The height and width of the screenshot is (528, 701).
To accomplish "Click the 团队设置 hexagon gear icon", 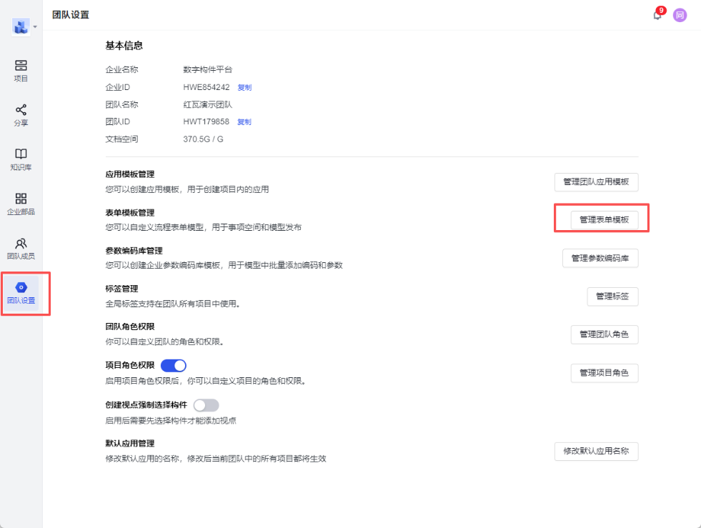I will (21, 287).
